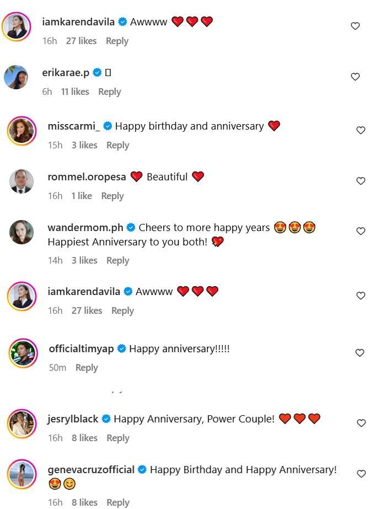Toggle like on misscarmi_'s comment heart
The width and height of the screenshot is (369, 509).
click(x=361, y=131)
